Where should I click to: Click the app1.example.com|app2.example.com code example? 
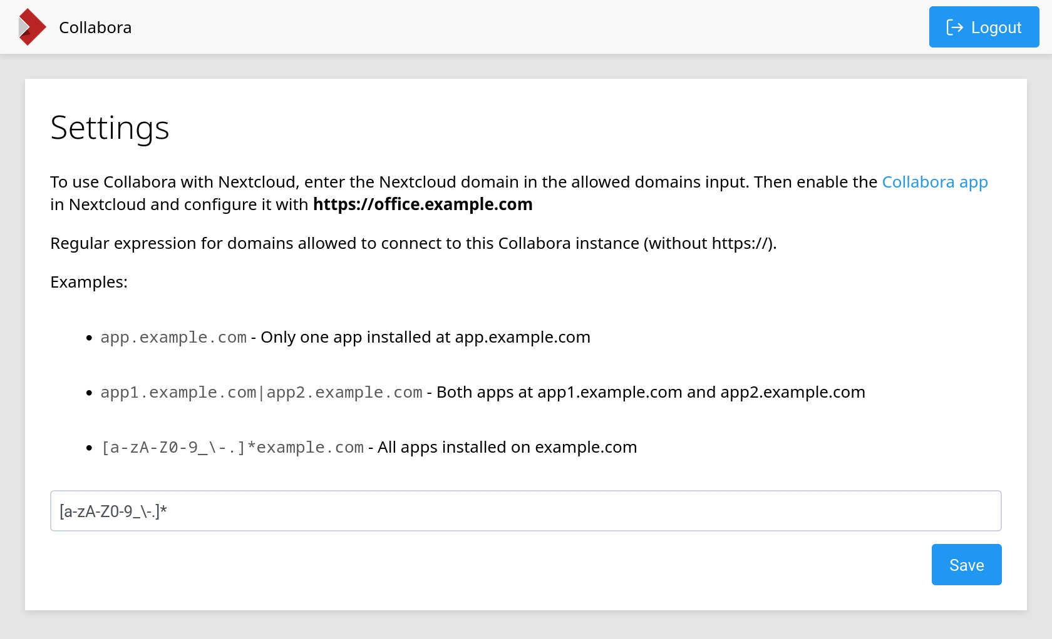261,393
